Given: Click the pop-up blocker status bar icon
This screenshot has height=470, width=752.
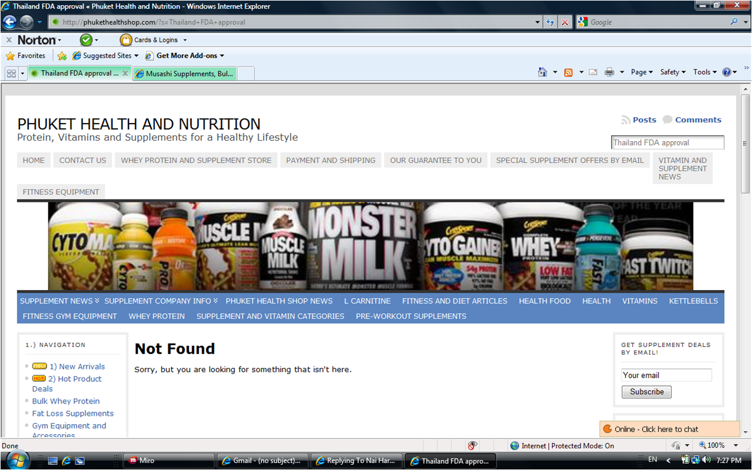Looking at the screenshot, I should coord(472,446).
